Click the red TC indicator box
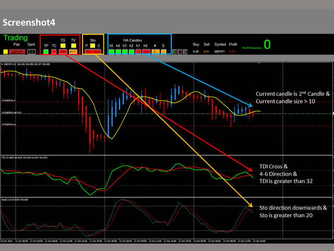Image resolution: width=334 pixels, height=251 pixels. pos(54,52)
